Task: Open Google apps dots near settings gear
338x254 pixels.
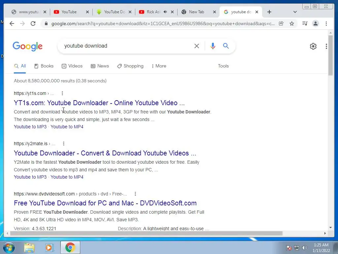Action: pos(326,46)
